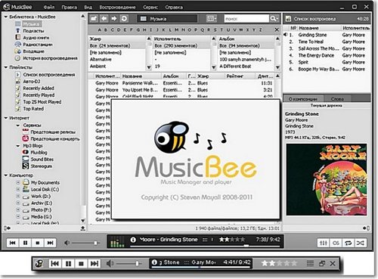Close the A-Z jump bar

click(277, 29)
